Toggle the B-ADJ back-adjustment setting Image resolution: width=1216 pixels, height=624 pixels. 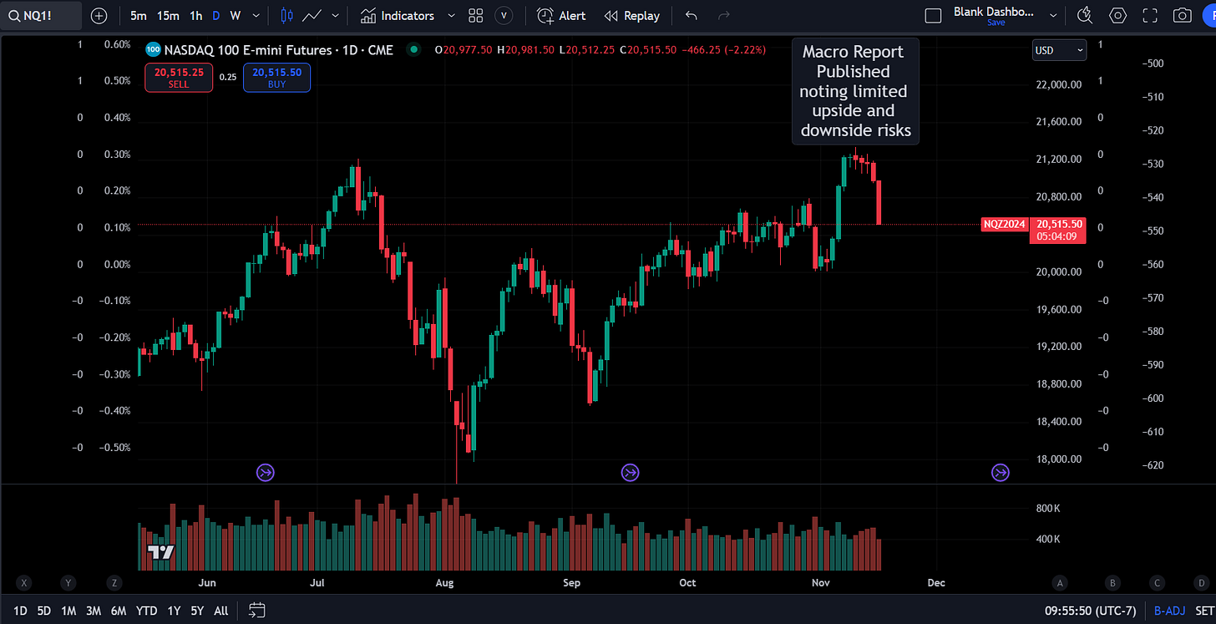(x=1170, y=611)
